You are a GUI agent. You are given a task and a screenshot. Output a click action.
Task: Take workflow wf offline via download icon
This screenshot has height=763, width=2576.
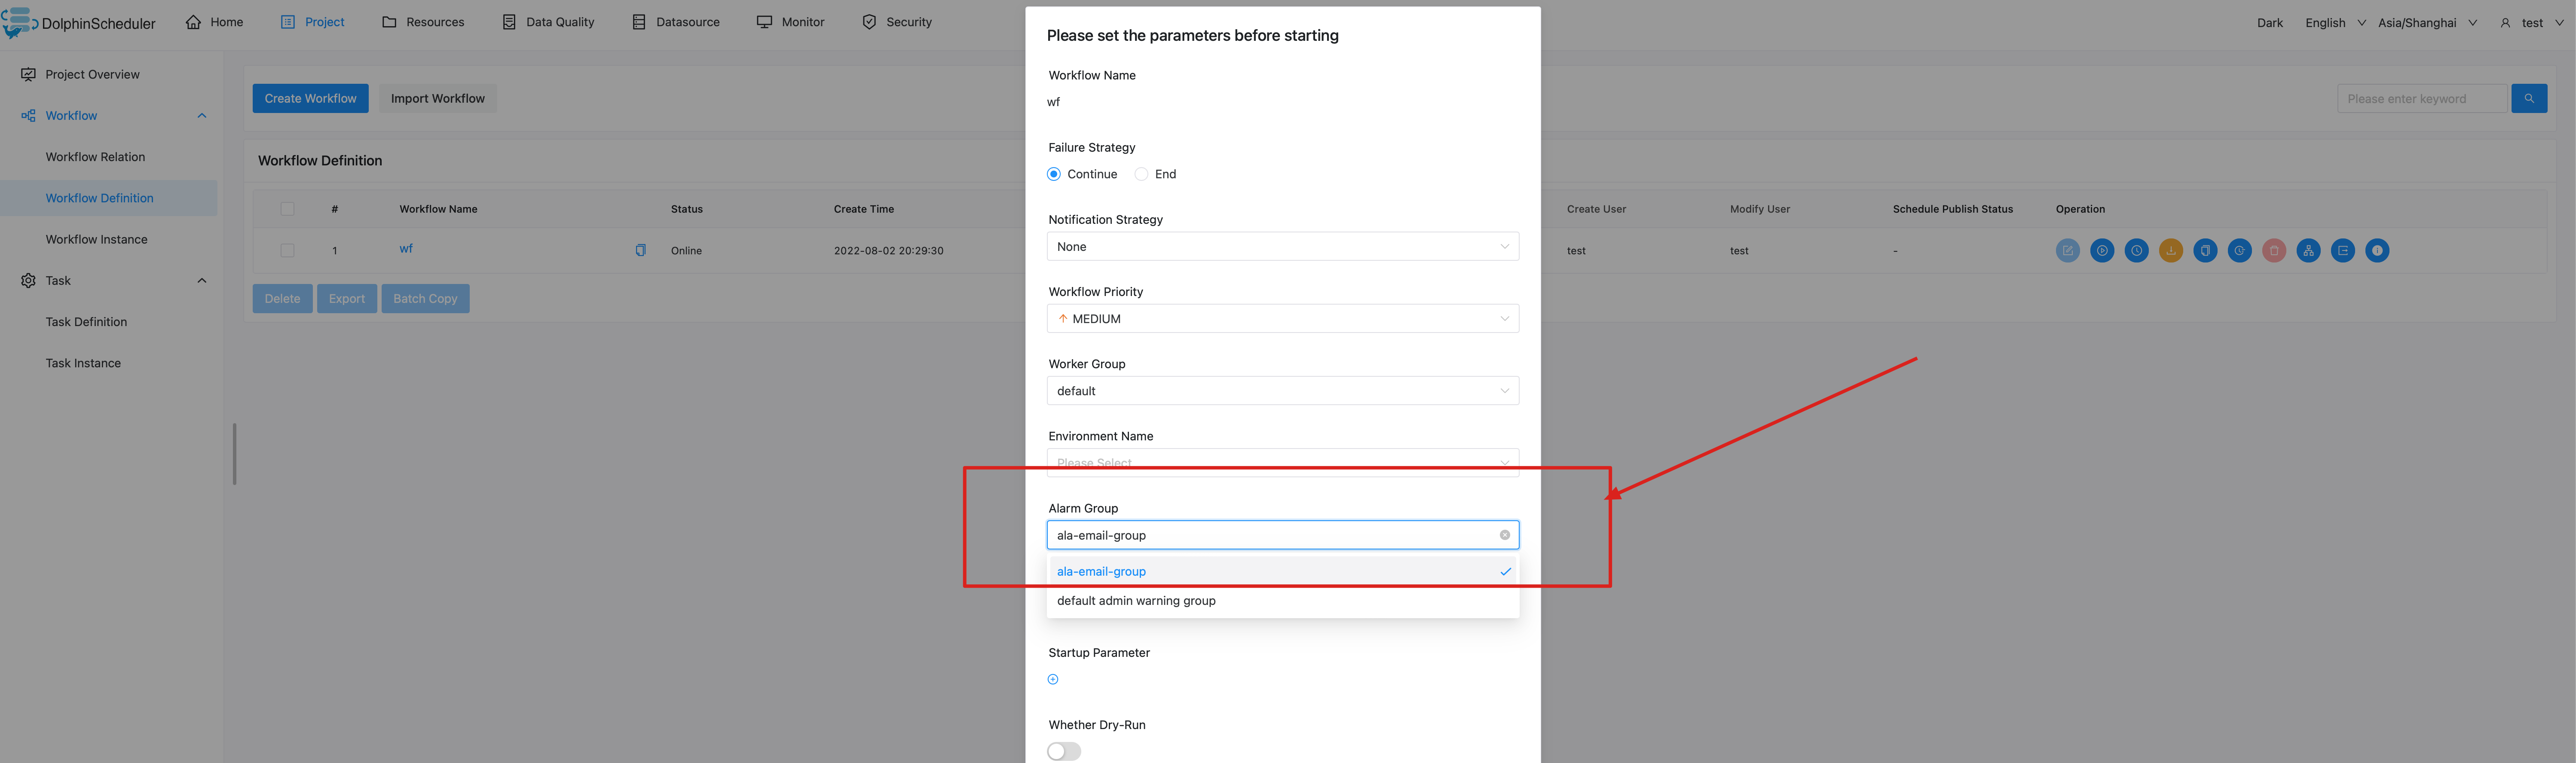pyautogui.click(x=2170, y=250)
